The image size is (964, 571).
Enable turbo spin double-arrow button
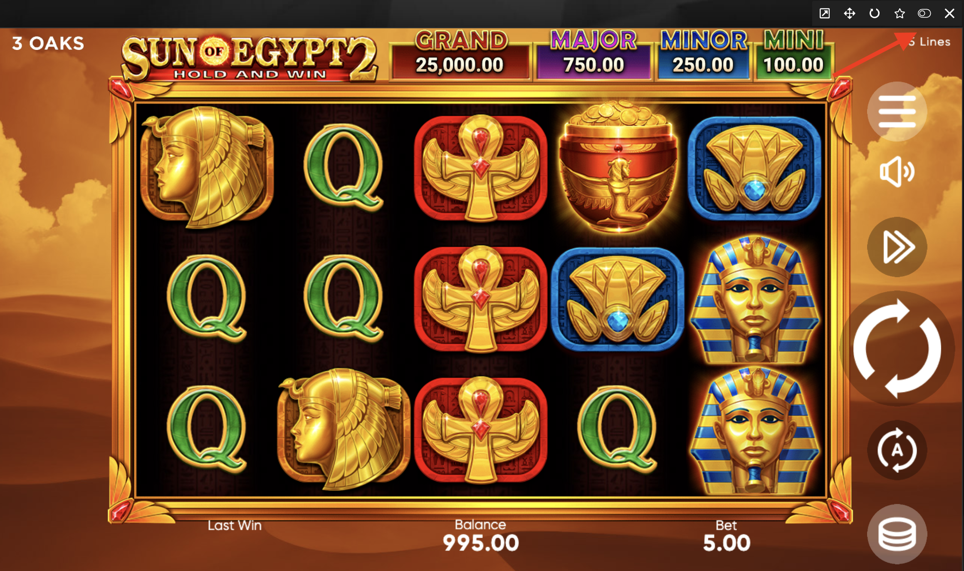[897, 247]
